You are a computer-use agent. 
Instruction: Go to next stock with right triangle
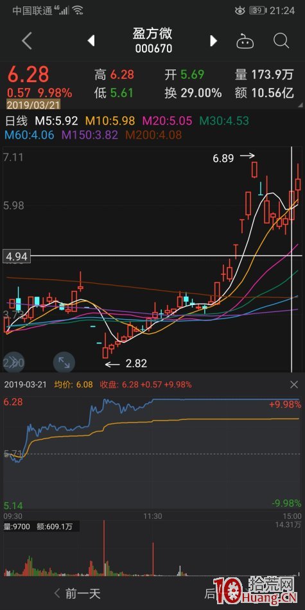213,40
